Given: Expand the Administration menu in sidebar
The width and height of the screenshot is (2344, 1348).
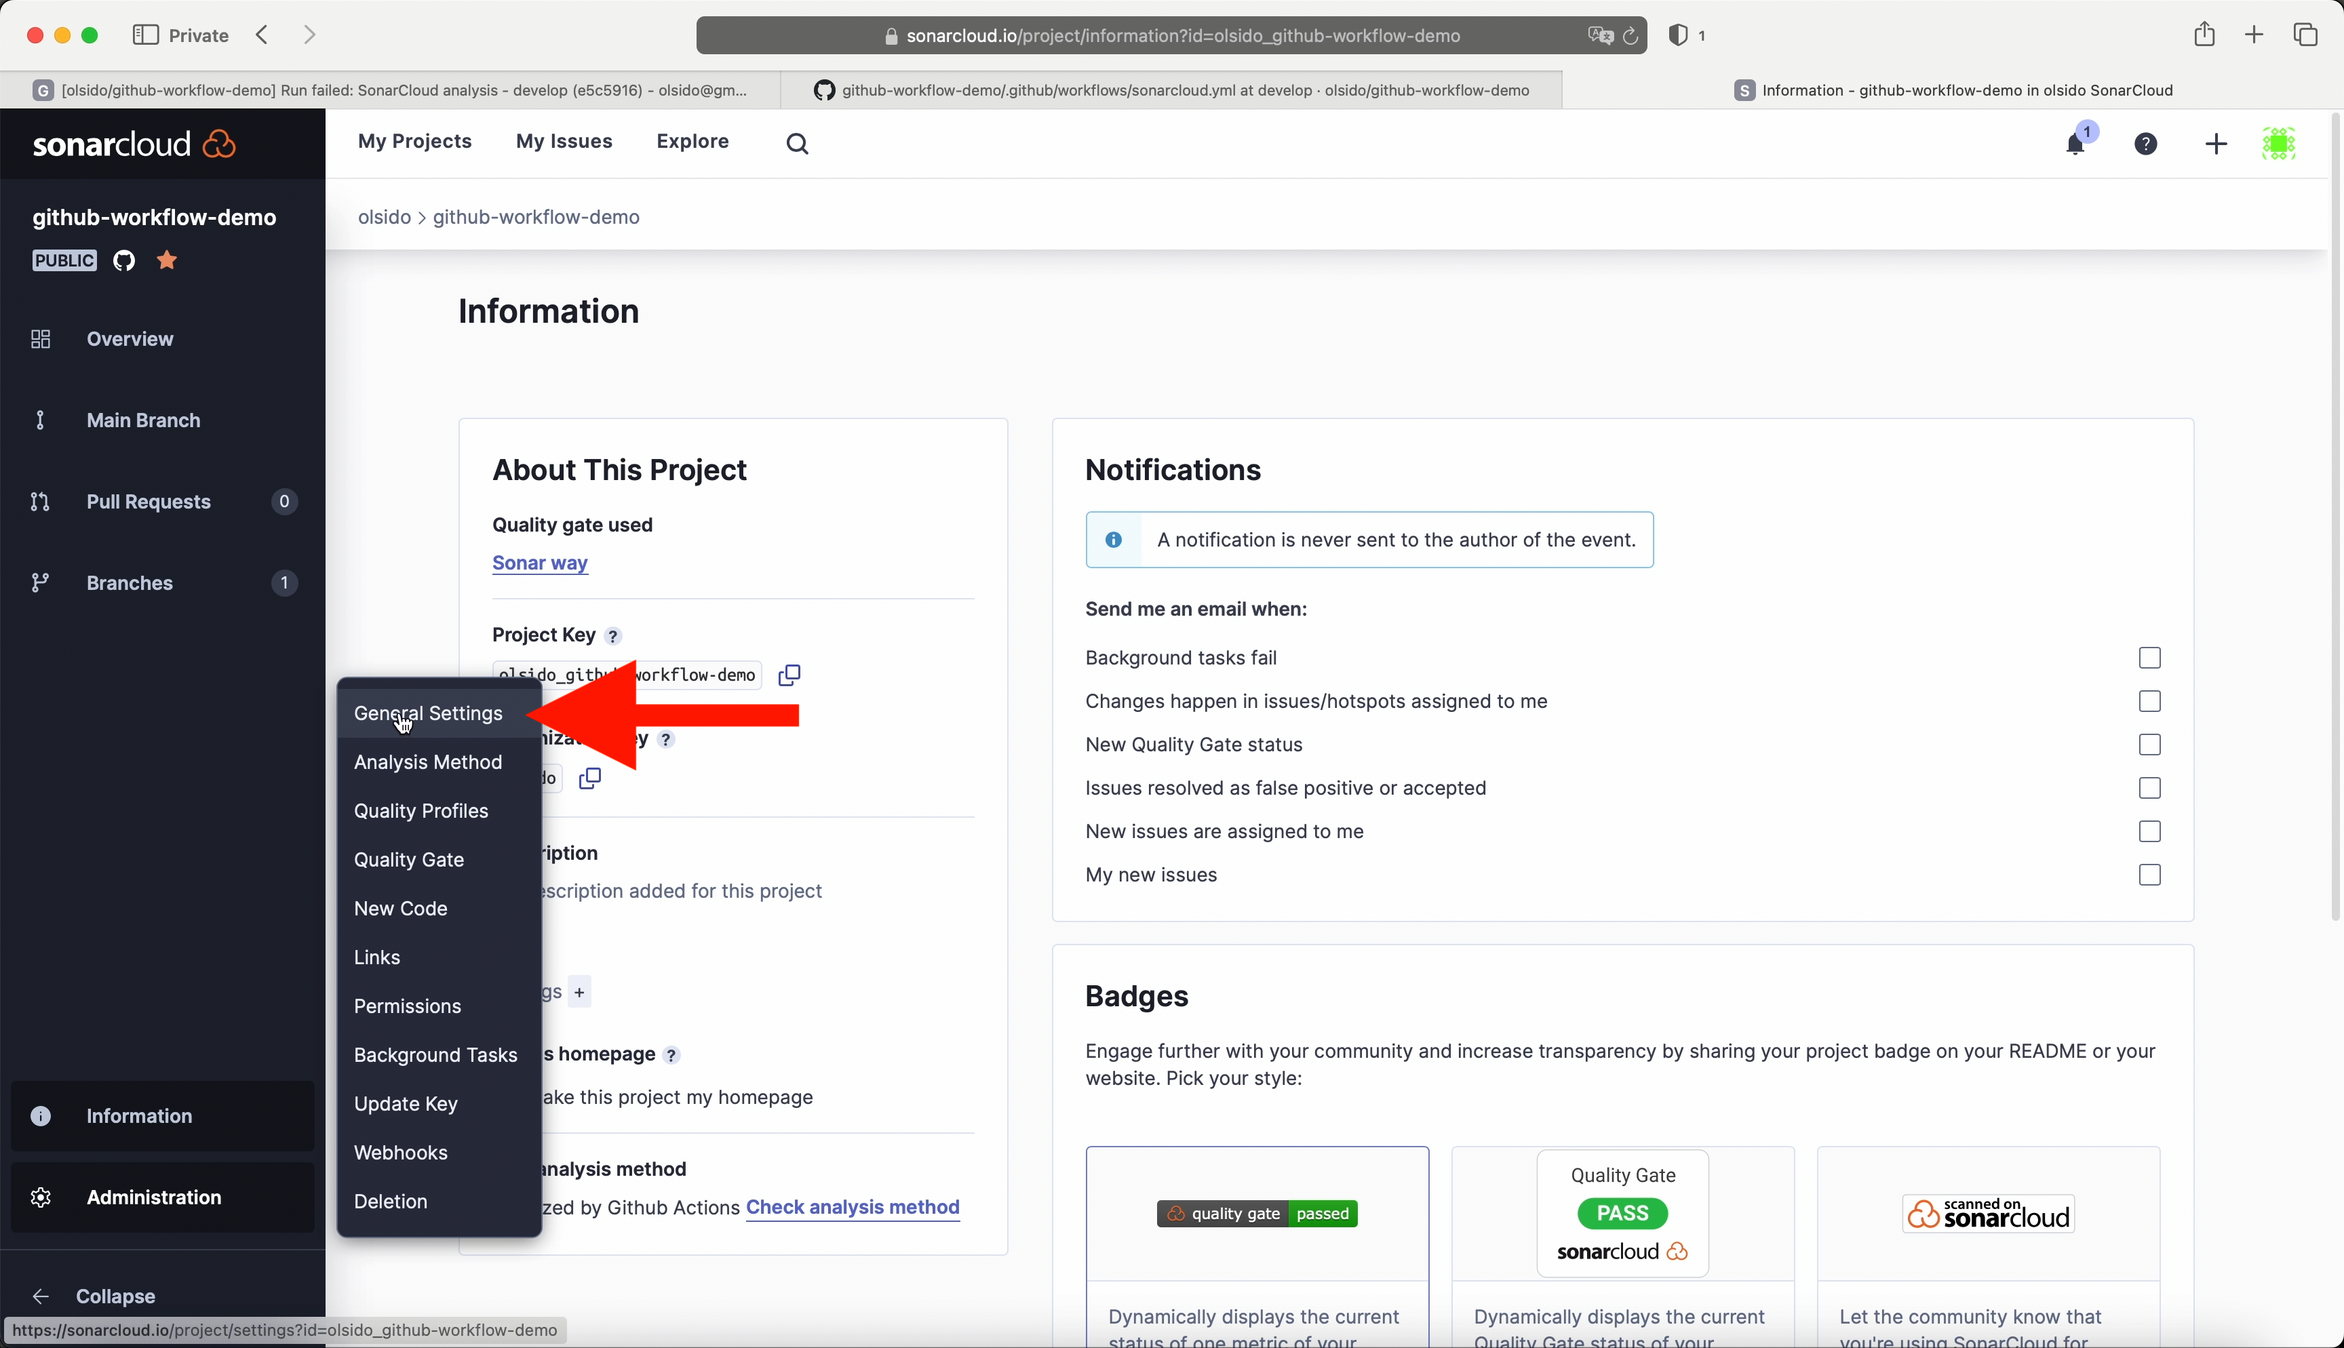Looking at the screenshot, I should pyautogui.click(x=154, y=1197).
